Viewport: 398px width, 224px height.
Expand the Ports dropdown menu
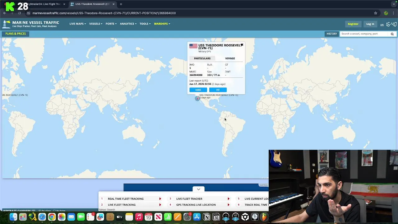coord(111,24)
